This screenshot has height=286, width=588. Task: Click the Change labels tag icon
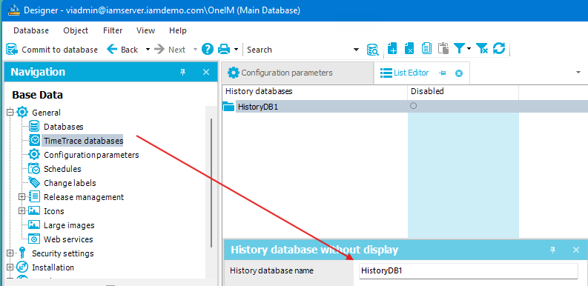tap(34, 182)
